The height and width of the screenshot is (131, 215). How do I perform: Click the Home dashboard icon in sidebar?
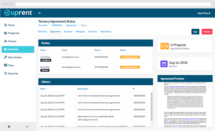coord(6,25)
